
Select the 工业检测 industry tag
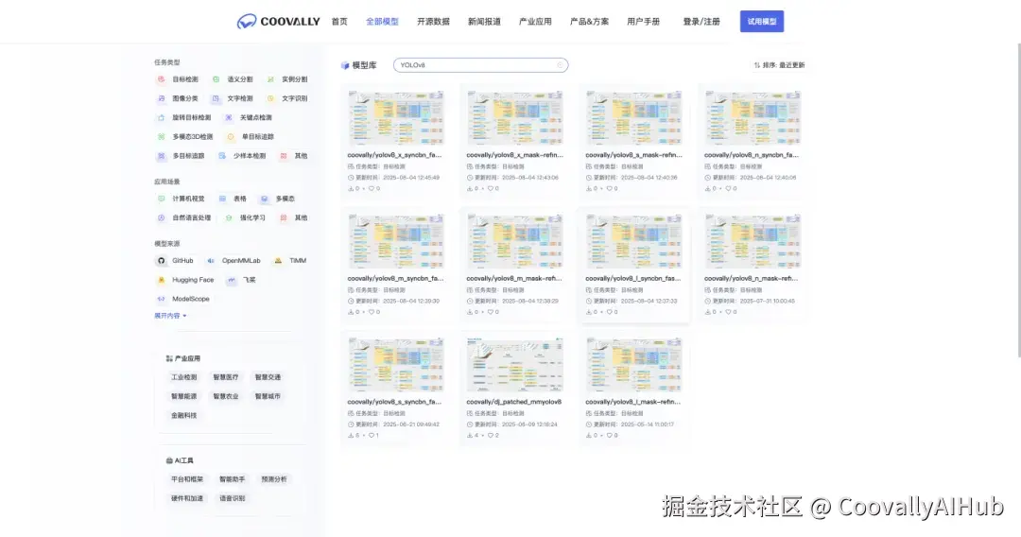pos(183,377)
